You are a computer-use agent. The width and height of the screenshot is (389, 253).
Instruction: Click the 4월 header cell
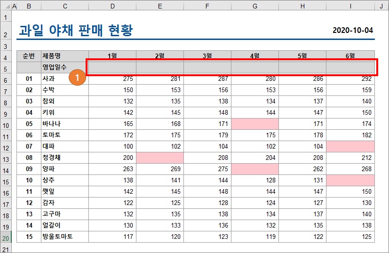(x=255, y=56)
